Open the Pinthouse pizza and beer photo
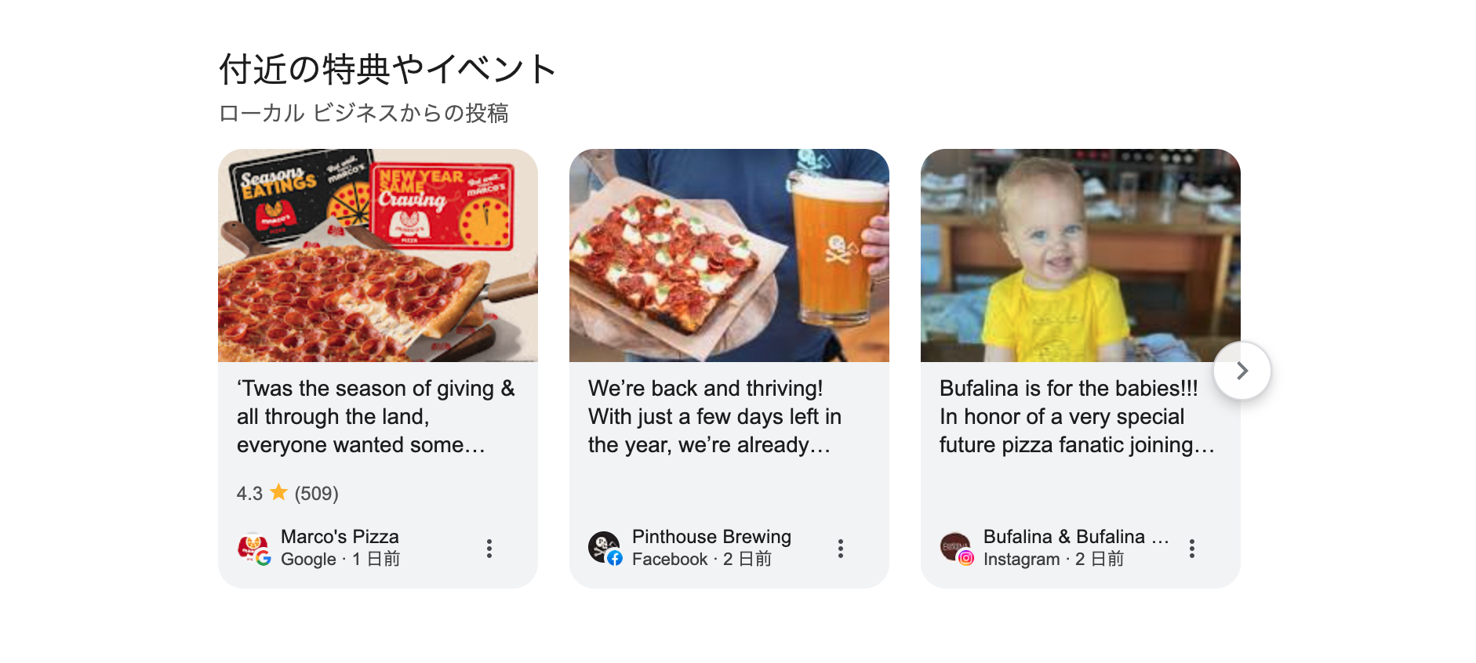Image resolution: width=1476 pixels, height=663 pixels. [x=729, y=255]
